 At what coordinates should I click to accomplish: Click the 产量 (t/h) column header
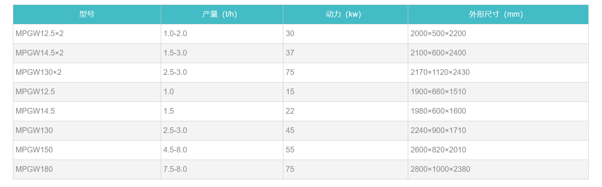point(219,14)
